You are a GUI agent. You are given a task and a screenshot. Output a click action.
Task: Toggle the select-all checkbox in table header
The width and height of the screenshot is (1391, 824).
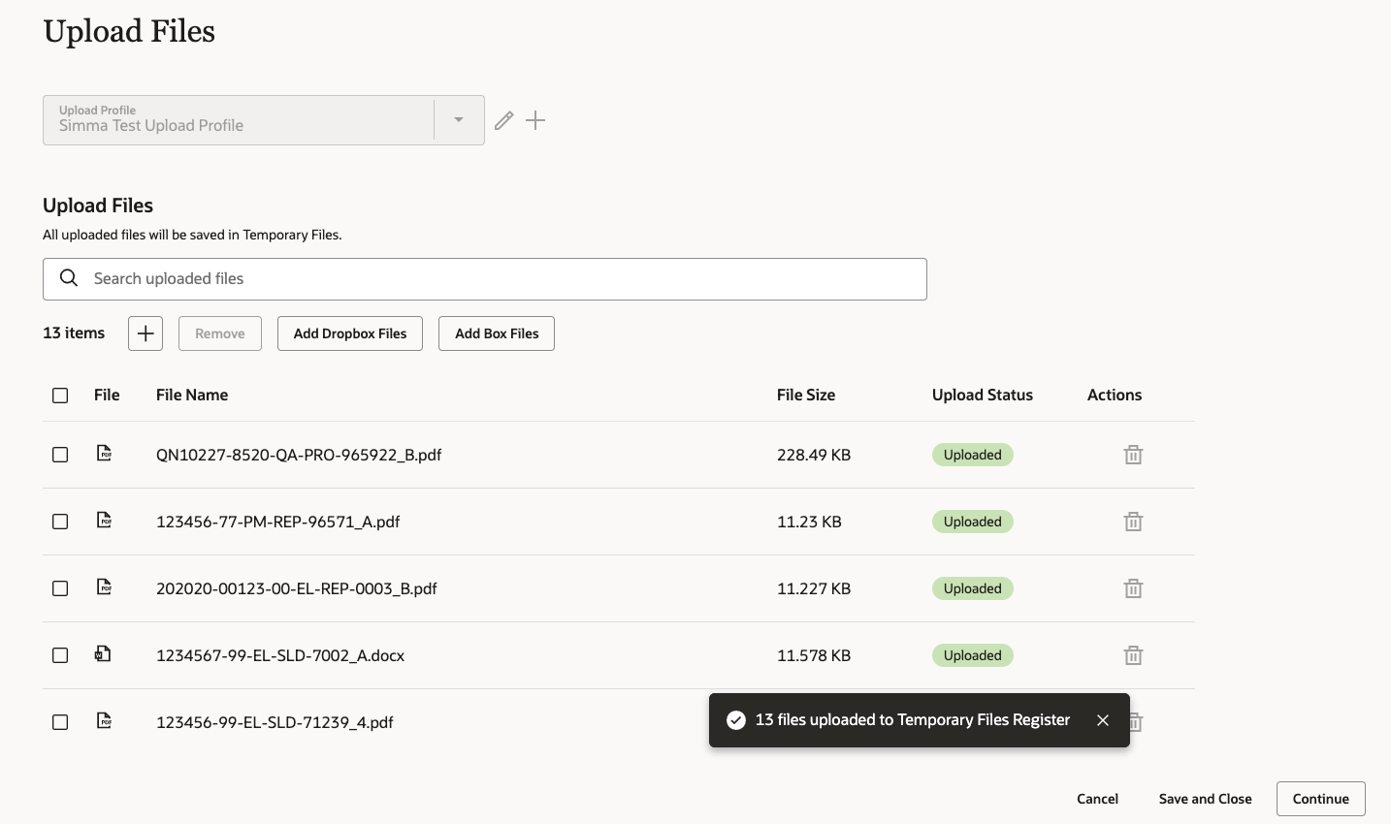60,396
